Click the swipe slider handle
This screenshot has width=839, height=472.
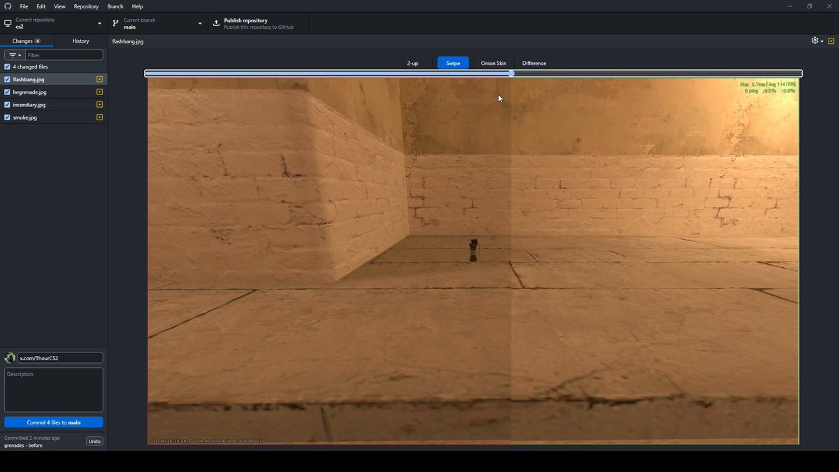tap(511, 73)
